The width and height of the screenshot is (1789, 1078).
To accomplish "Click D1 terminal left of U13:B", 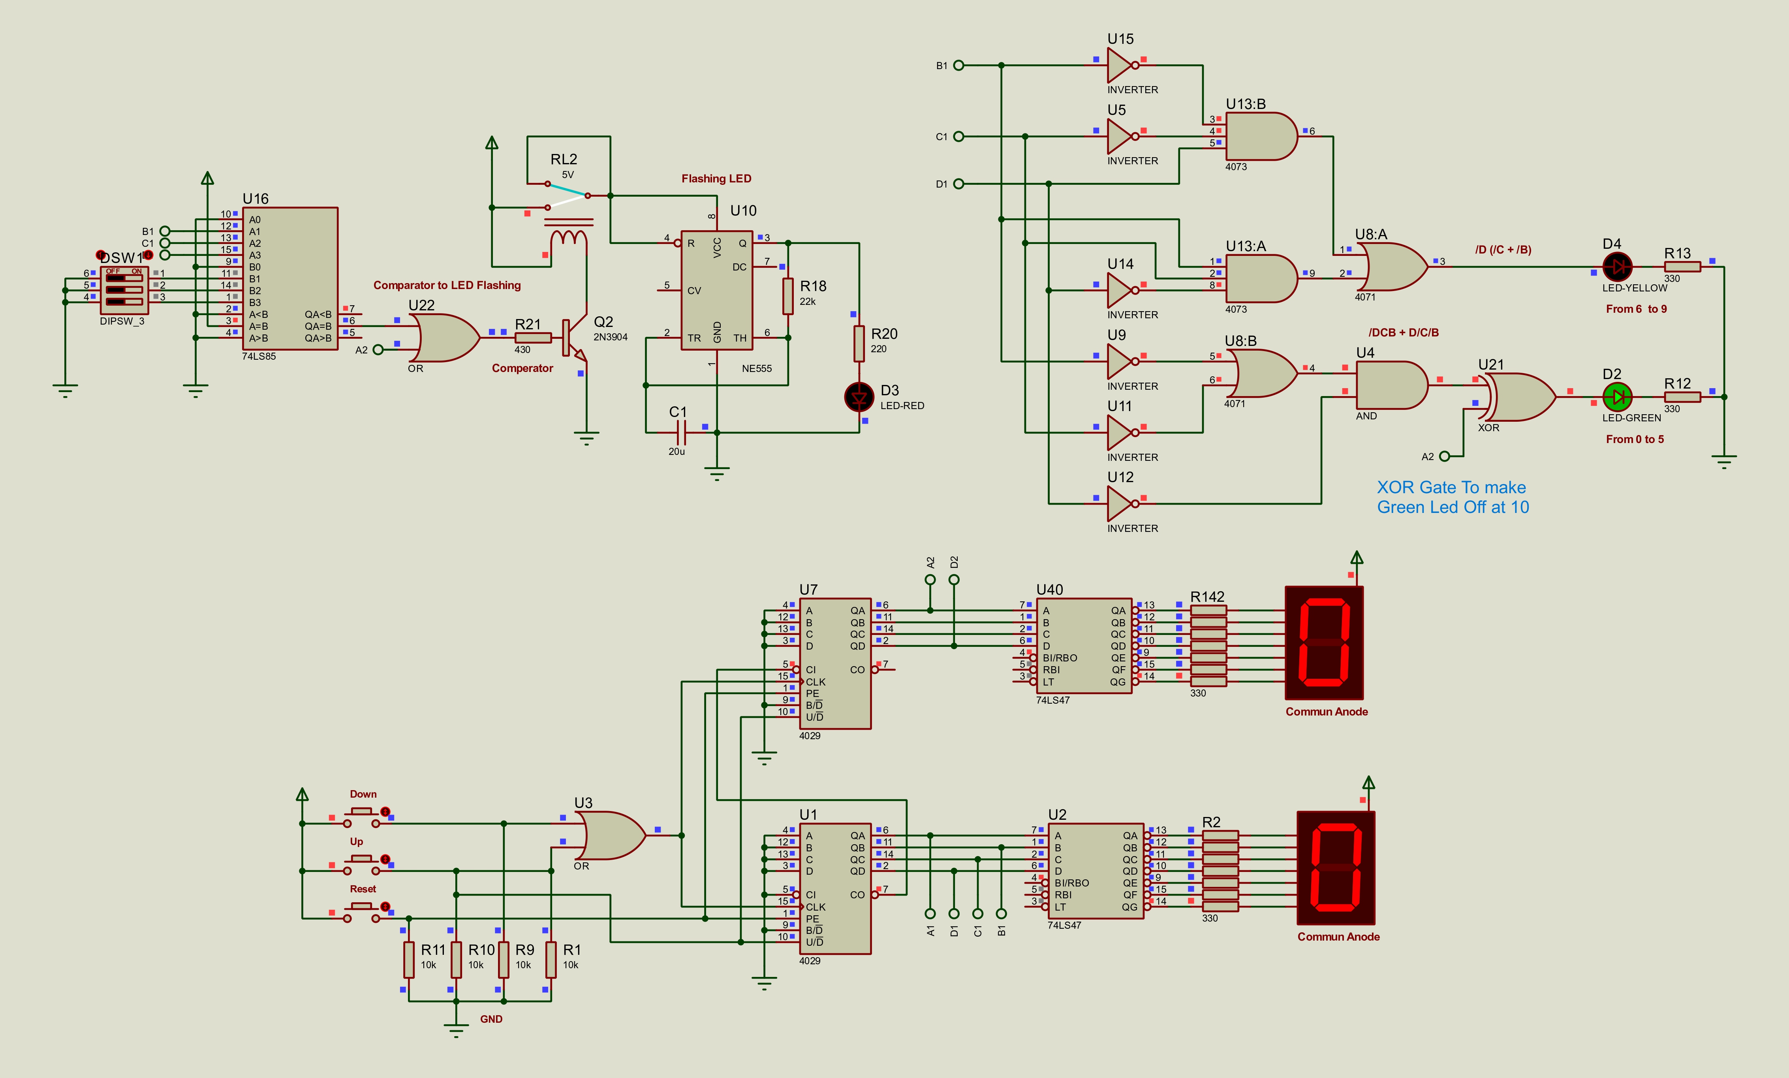I will click(958, 184).
